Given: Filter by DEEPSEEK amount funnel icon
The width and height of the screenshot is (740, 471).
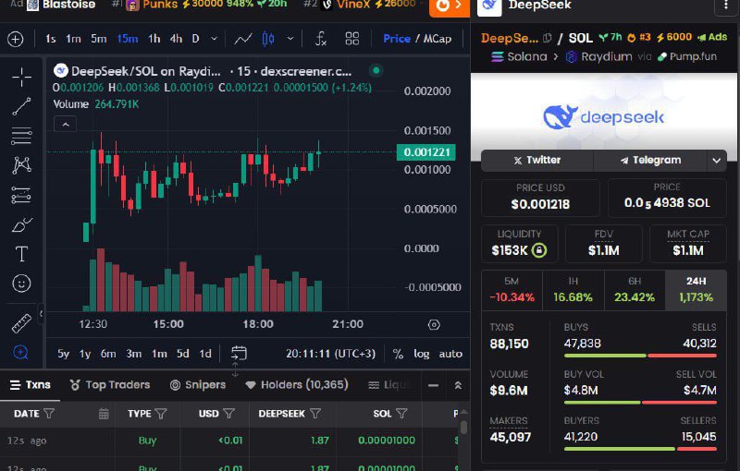Looking at the screenshot, I should [315, 414].
